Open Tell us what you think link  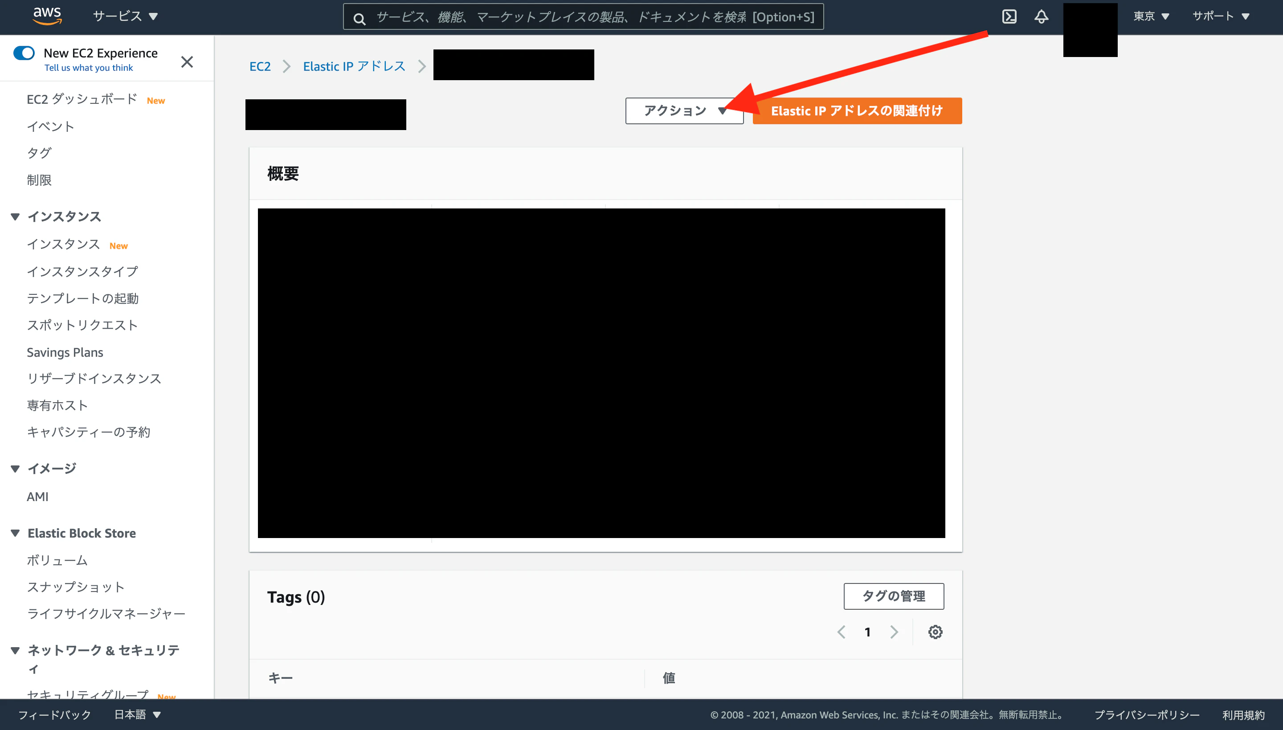[89, 68]
